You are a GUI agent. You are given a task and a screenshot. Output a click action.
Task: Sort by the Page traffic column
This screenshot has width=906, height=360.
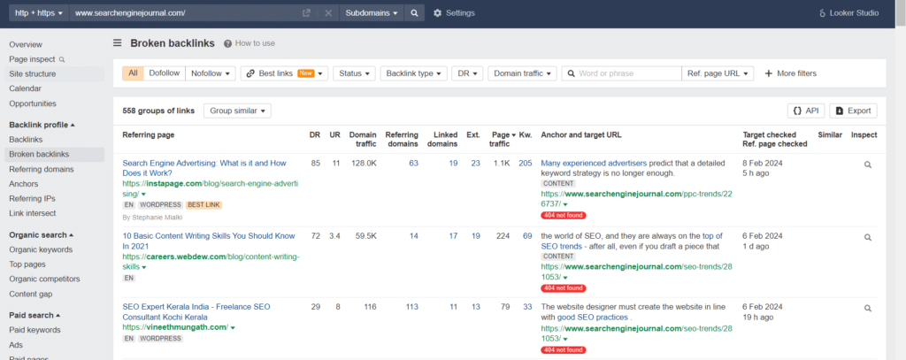coord(501,139)
